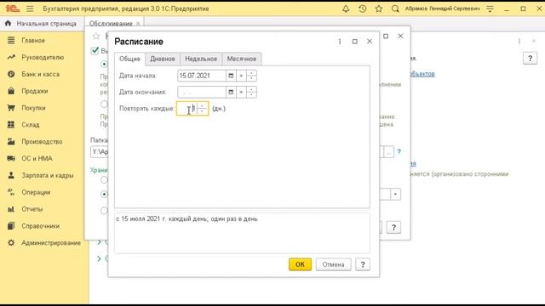Viewport: 545px width, 306px height.
Task: Open the Расписание dialog more-options menu
Action: (x=340, y=42)
